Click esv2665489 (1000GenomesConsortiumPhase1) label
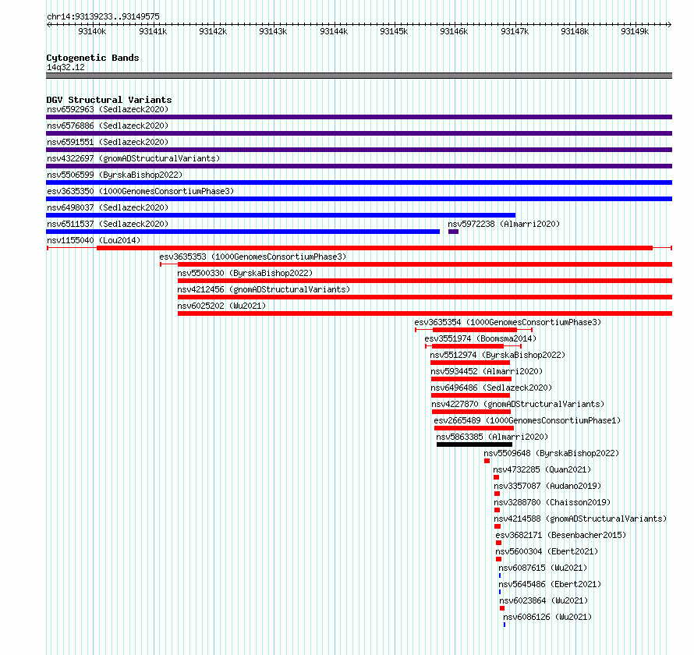 [x=527, y=420]
